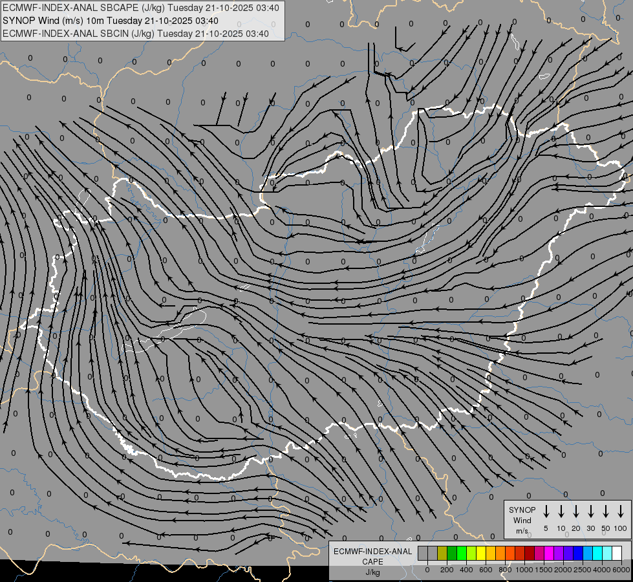Click the SBCAPE title line at top
Image resolution: width=633 pixels, height=582 pixels.
pos(140,8)
